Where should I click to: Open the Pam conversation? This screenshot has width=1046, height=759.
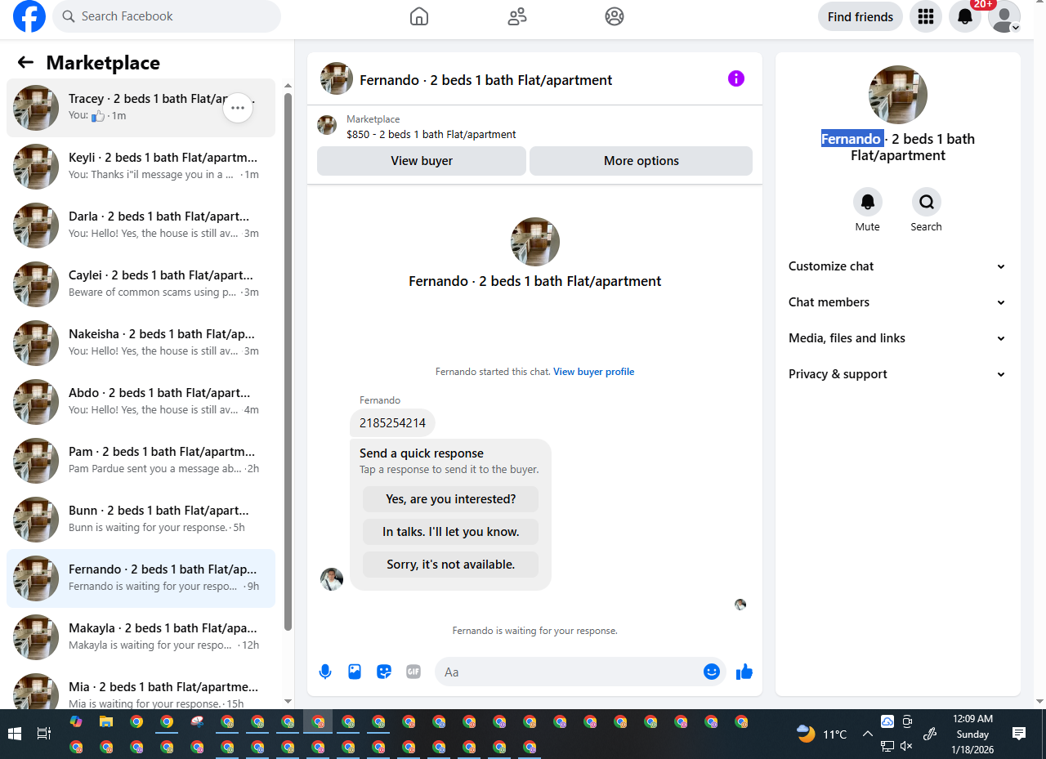click(141, 461)
